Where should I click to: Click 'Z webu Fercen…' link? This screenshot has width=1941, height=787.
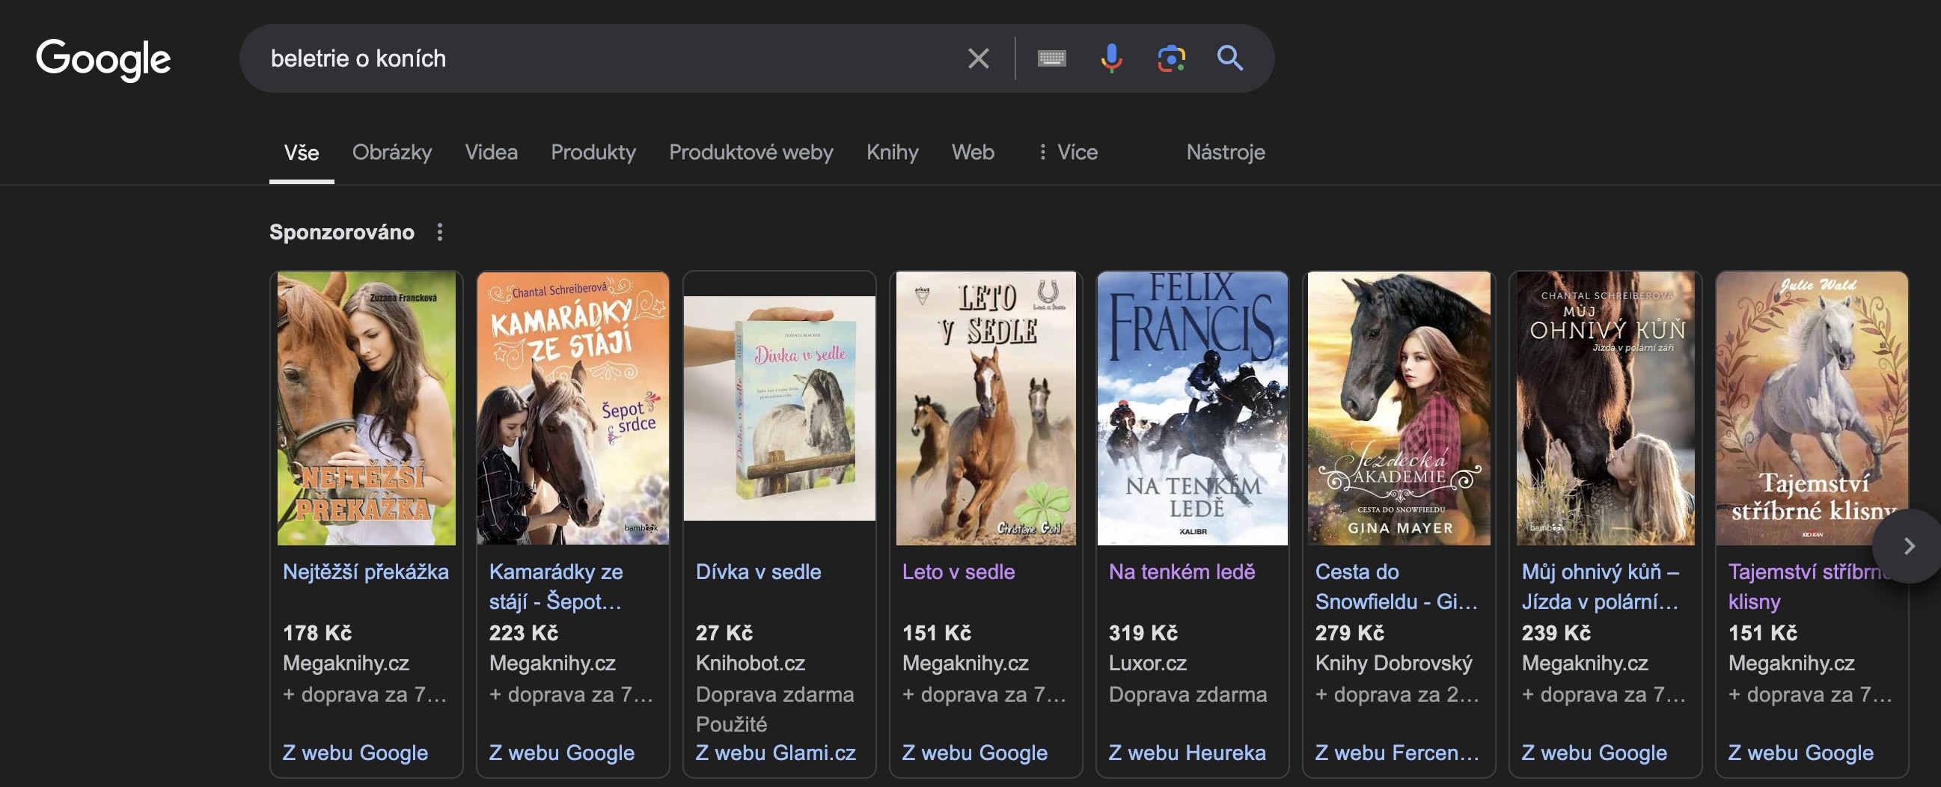[x=1396, y=753]
